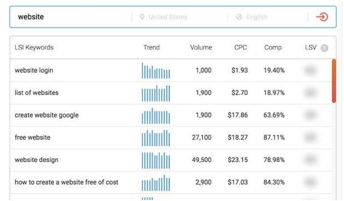Click CPC value $17.86
This screenshot has height=201, width=344.
pyautogui.click(x=238, y=115)
